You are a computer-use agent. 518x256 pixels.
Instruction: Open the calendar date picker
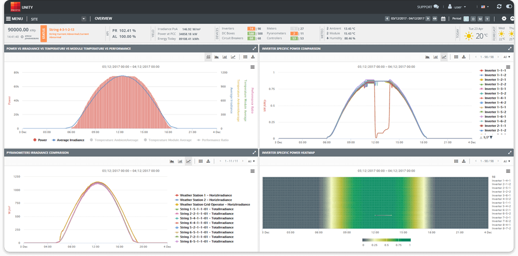pos(443,19)
